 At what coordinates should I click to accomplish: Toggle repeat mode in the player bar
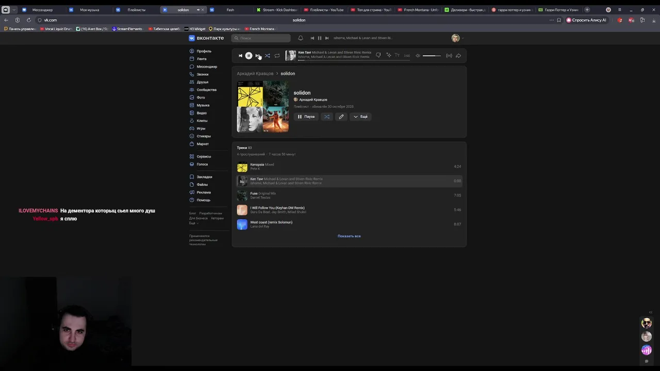277,56
